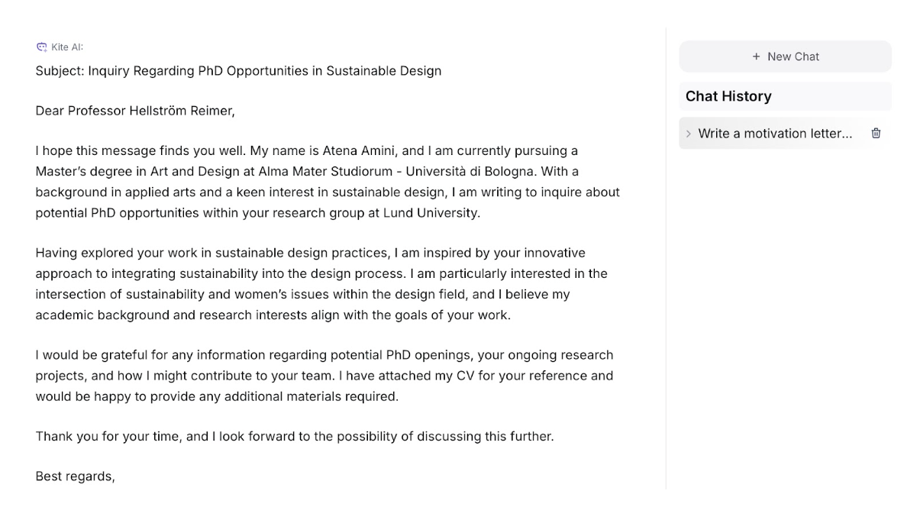Click the 'Dear Professor Hellström Reimer' greeting

pos(135,111)
